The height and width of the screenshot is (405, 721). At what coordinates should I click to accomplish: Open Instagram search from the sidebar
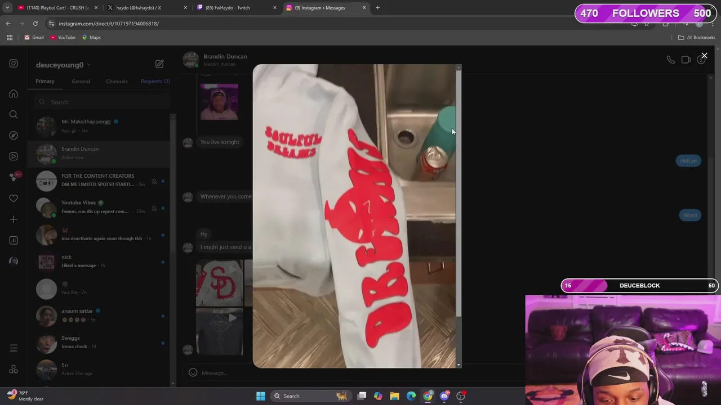[x=14, y=114]
